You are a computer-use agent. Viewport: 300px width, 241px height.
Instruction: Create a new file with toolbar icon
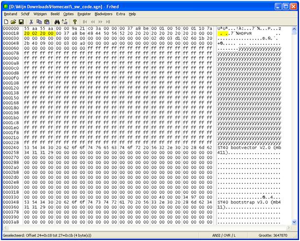tap(6, 22)
